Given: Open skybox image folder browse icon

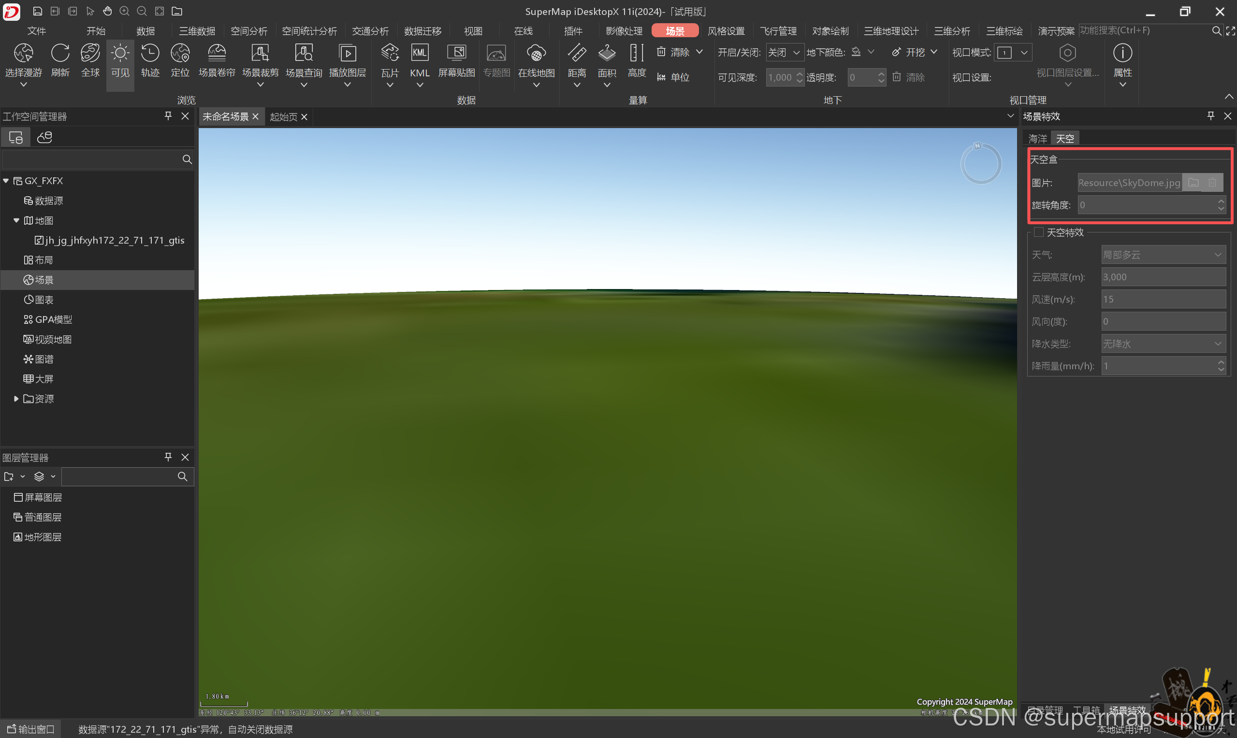Looking at the screenshot, I should pyautogui.click(x=1193, y=183).
